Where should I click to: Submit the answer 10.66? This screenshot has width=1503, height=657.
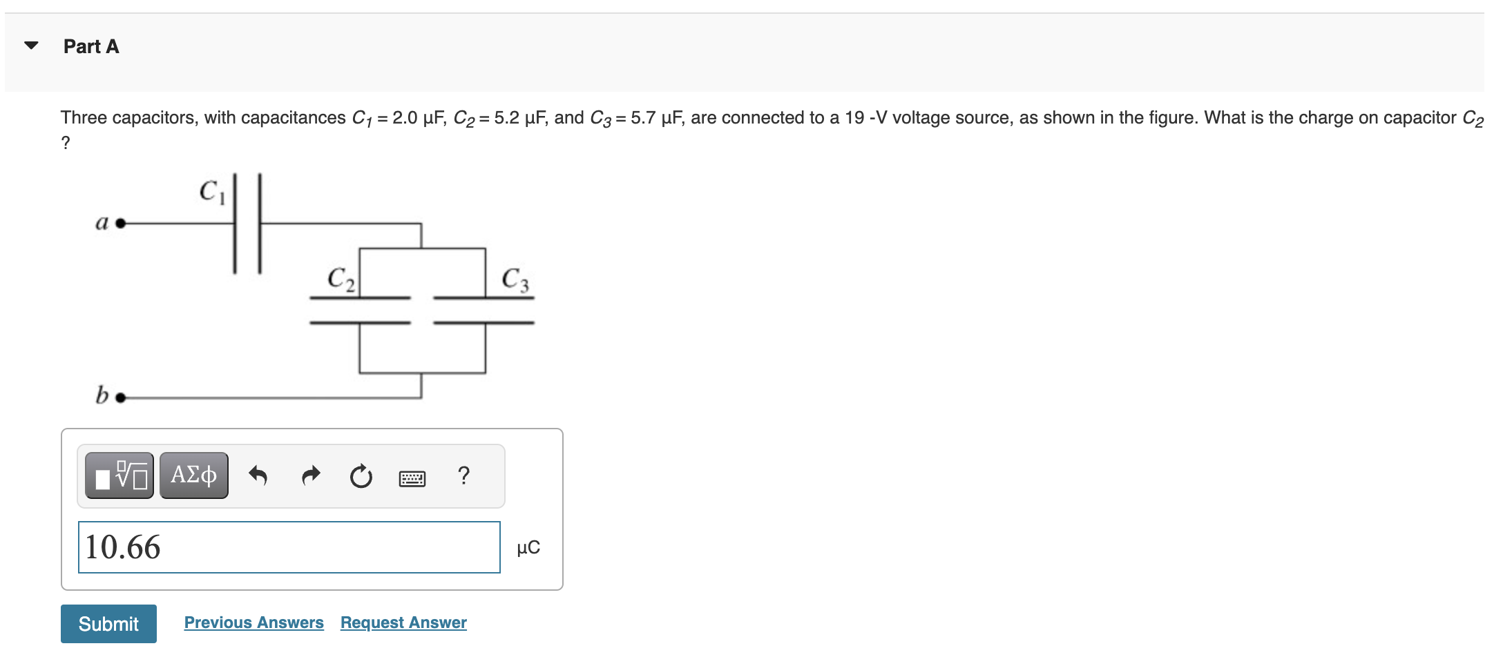[x=108, y=623]
